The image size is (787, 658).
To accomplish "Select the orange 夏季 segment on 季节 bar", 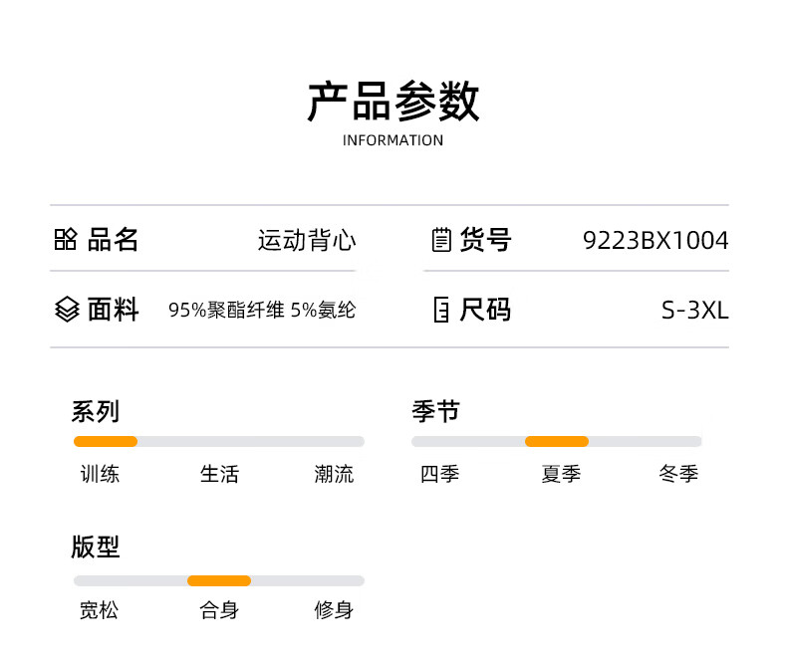I will click(557, 441).
